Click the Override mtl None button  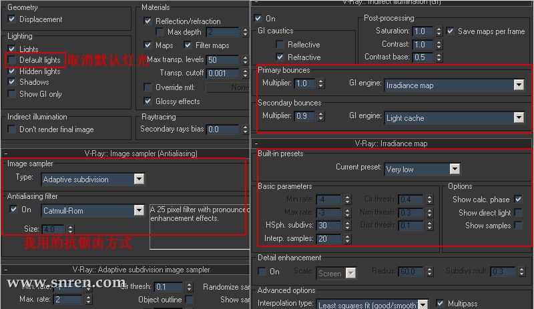point(228,87)
